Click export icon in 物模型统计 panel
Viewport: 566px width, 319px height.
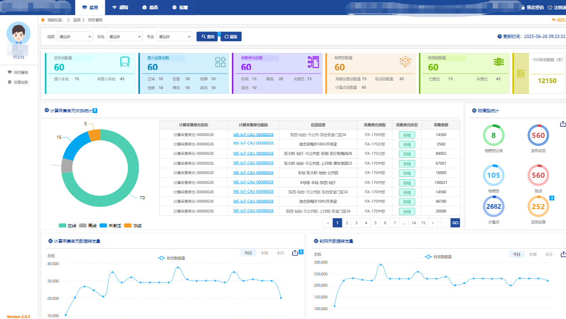[563, 124]
